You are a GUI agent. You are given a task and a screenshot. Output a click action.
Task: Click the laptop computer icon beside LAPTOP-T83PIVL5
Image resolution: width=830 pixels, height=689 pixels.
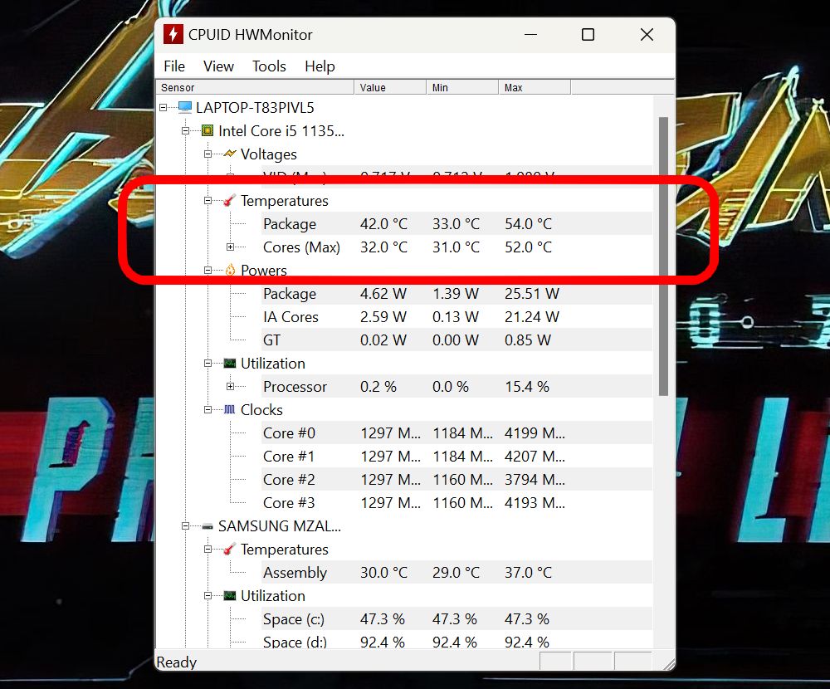(x=185, y=108)
